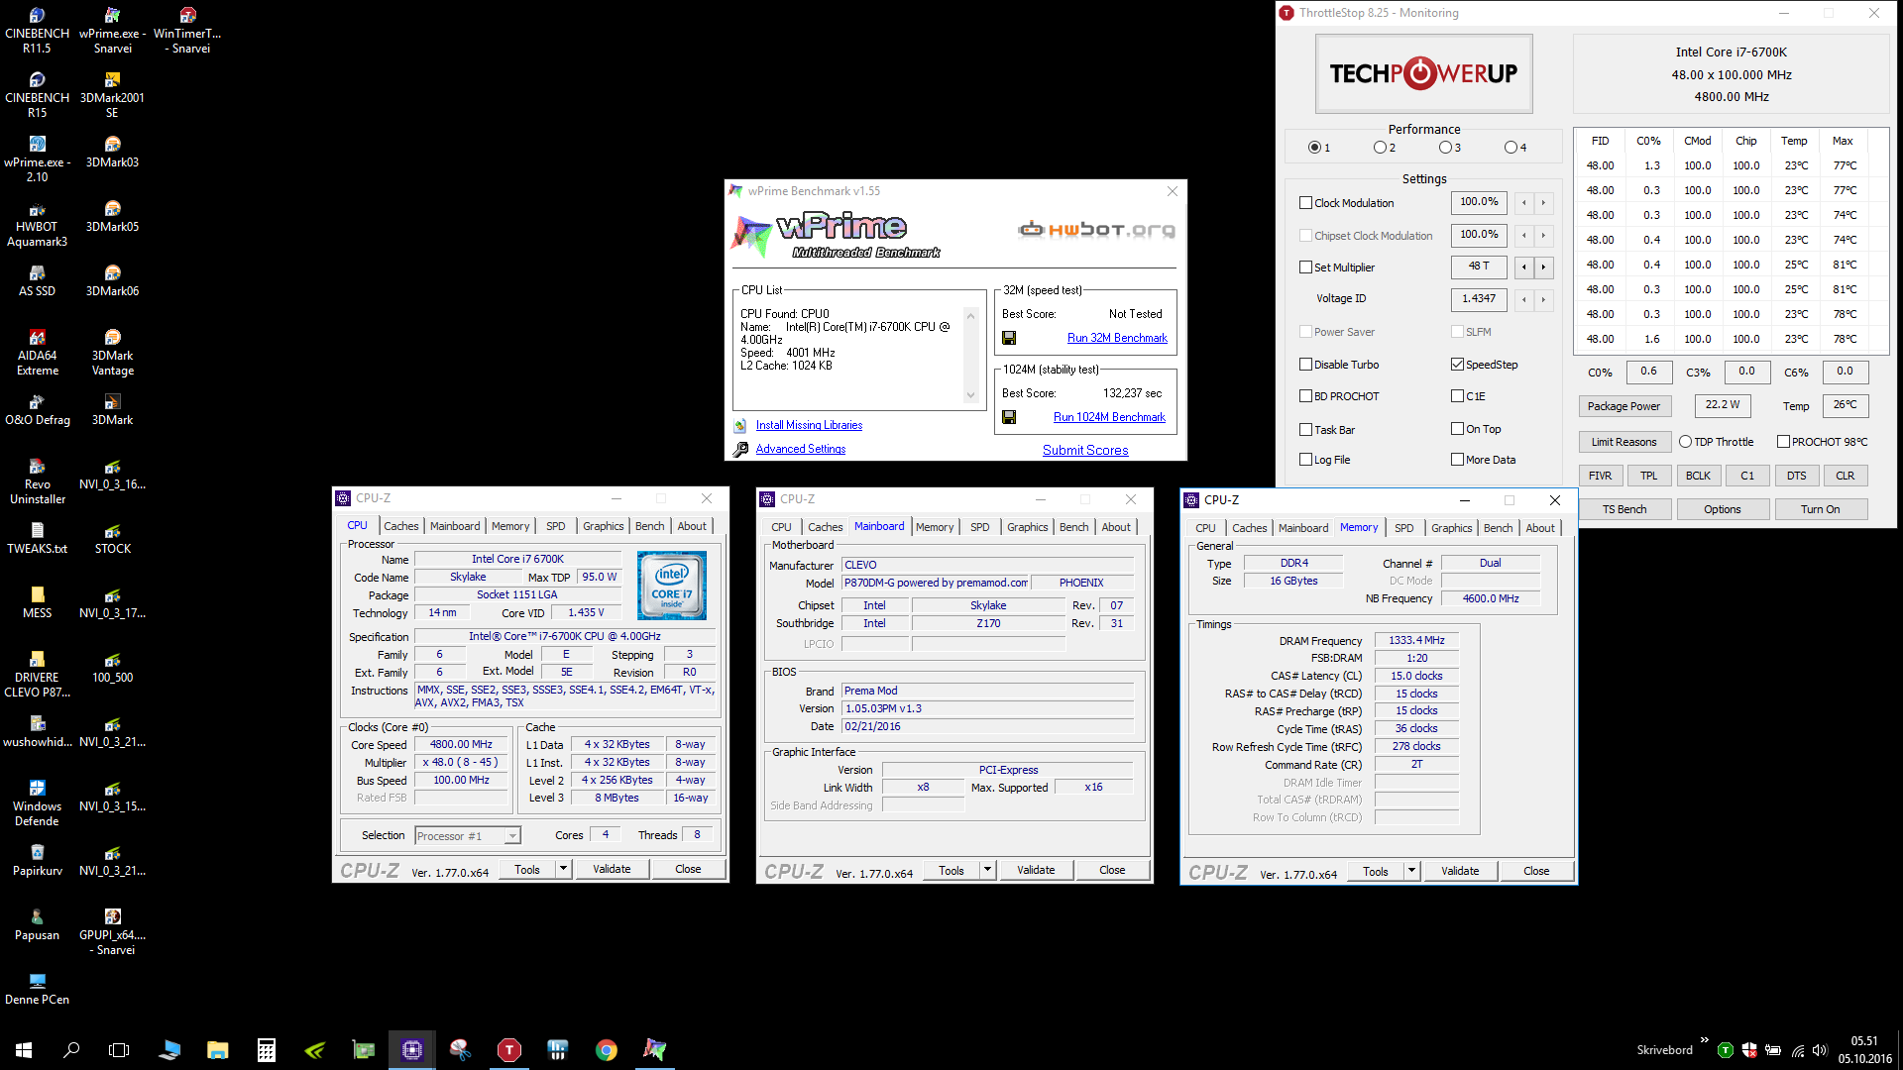
Task: Select CPU tab in Mainboard CPU-Z window
Action: tap(782, 527)
